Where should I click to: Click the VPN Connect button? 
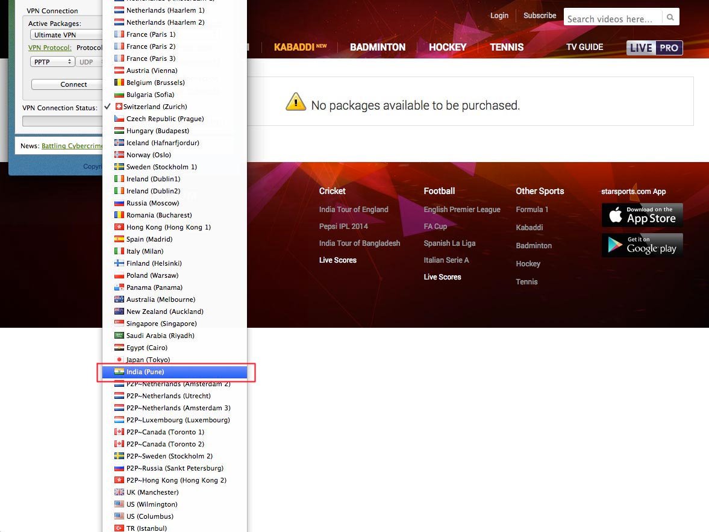tap(67, 84)
